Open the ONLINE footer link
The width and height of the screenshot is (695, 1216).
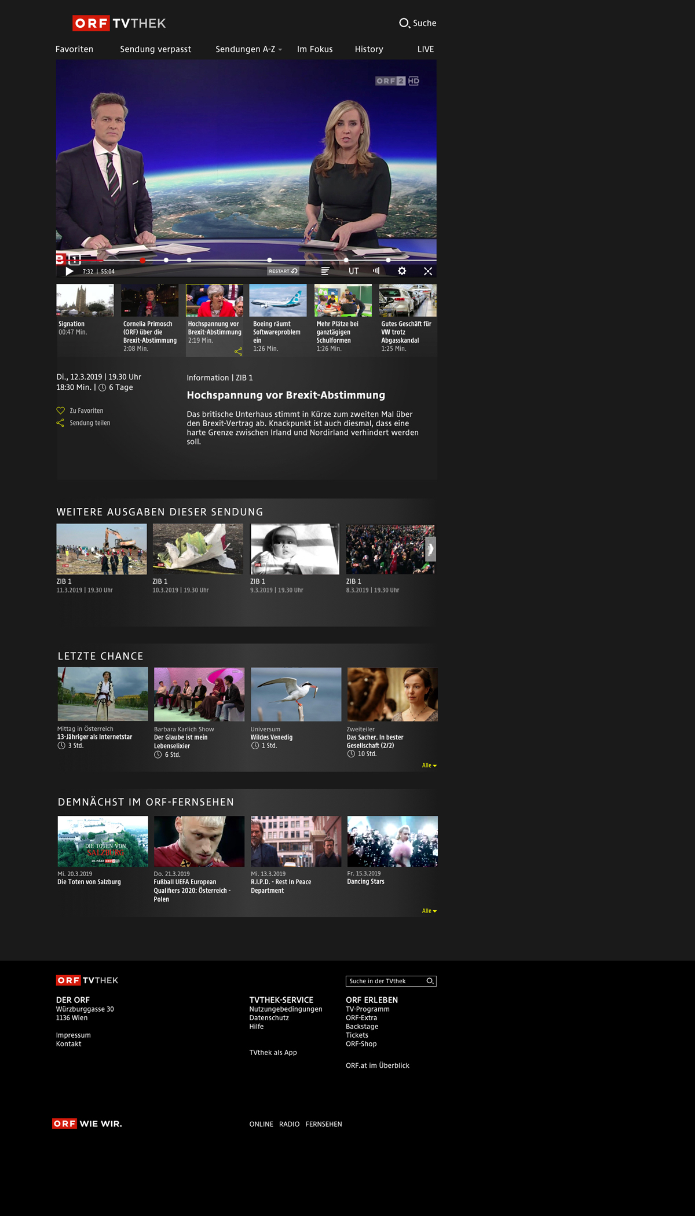point(261,1125)
